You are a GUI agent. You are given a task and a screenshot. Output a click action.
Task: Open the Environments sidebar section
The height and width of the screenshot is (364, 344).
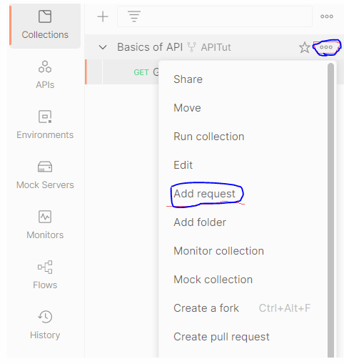tap(45, 125)
